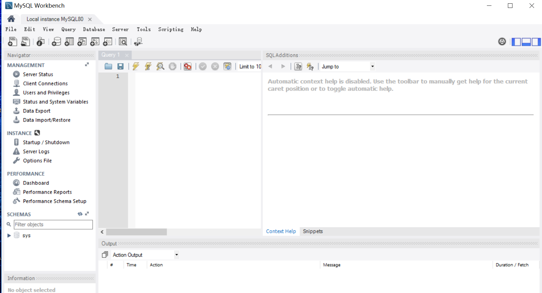Open the home screen tab icon

point(11,19)
